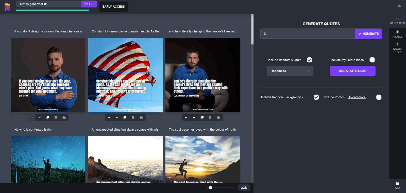This screenshot has height=193, width=406.
Task: Toggle Include Random Quotes checkbox
Action: (309, 60)
